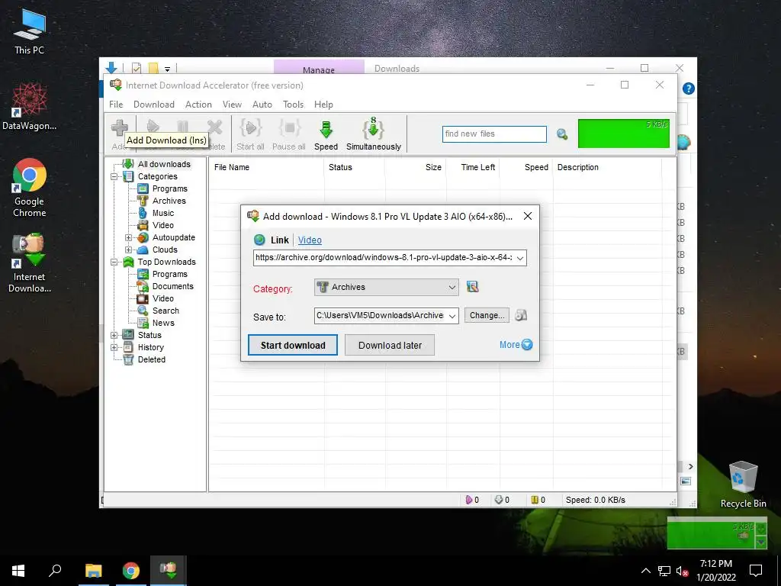Viewport: 781px width, 586px height.
Task: Click the Download later button
Action: point(390,345)
